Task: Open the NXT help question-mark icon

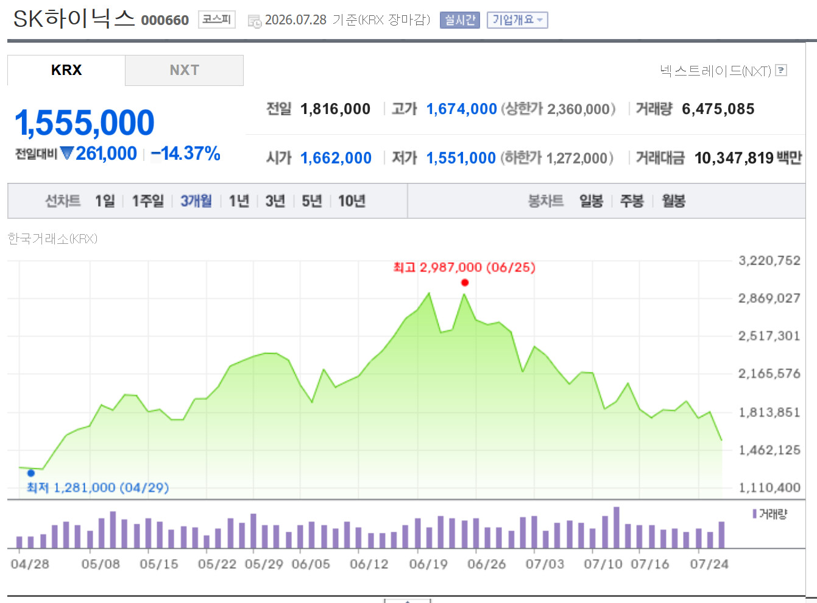Action: coord(782,70)
